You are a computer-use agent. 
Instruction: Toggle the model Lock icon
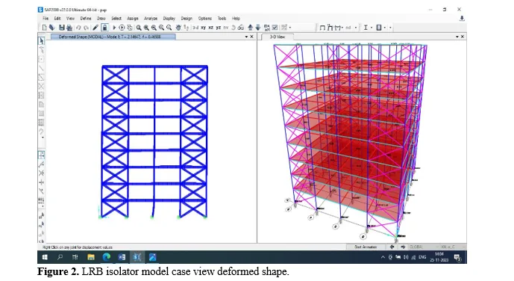(104, 28)
